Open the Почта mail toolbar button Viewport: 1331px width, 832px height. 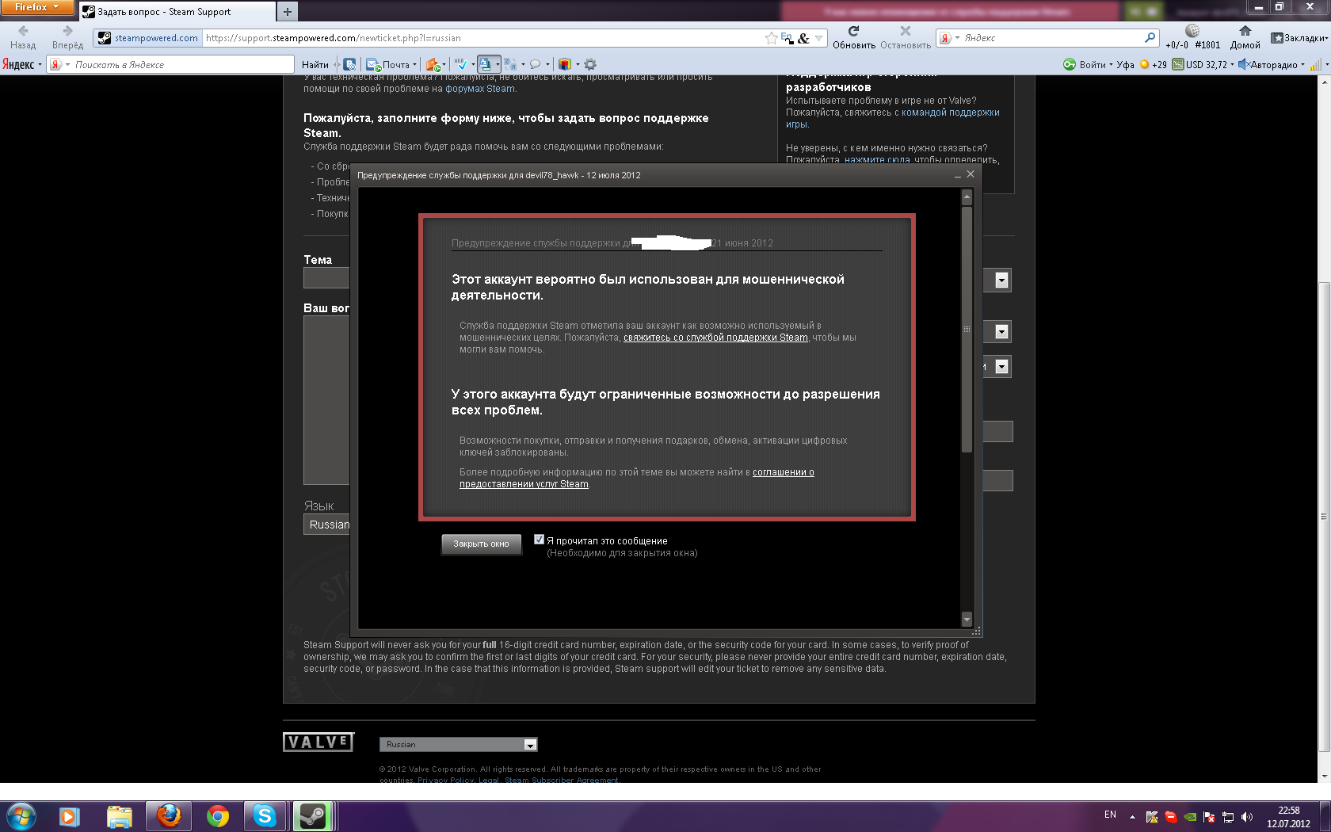point(391,65)
